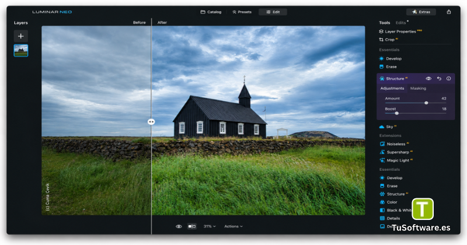Click the share export icon
Screen dimensions: 467x245
(x=449, y=12)
